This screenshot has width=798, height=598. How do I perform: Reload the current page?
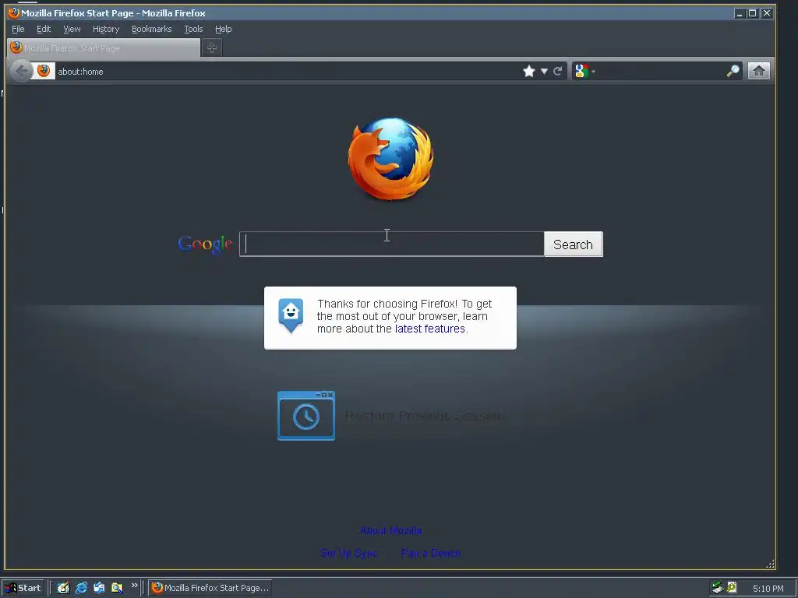pyautogui.click(x=558, y=71)
